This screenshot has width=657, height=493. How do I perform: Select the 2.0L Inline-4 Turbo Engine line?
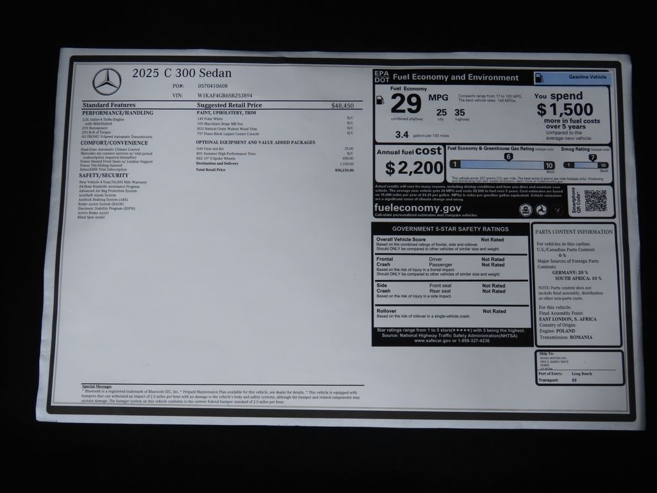pos(103,119)
